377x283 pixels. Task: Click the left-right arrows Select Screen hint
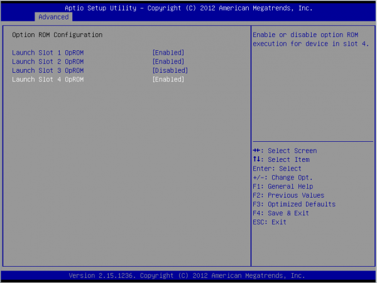285,151
